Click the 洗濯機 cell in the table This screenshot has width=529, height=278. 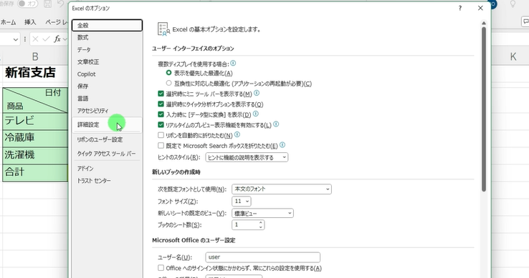tap(35, 155)
